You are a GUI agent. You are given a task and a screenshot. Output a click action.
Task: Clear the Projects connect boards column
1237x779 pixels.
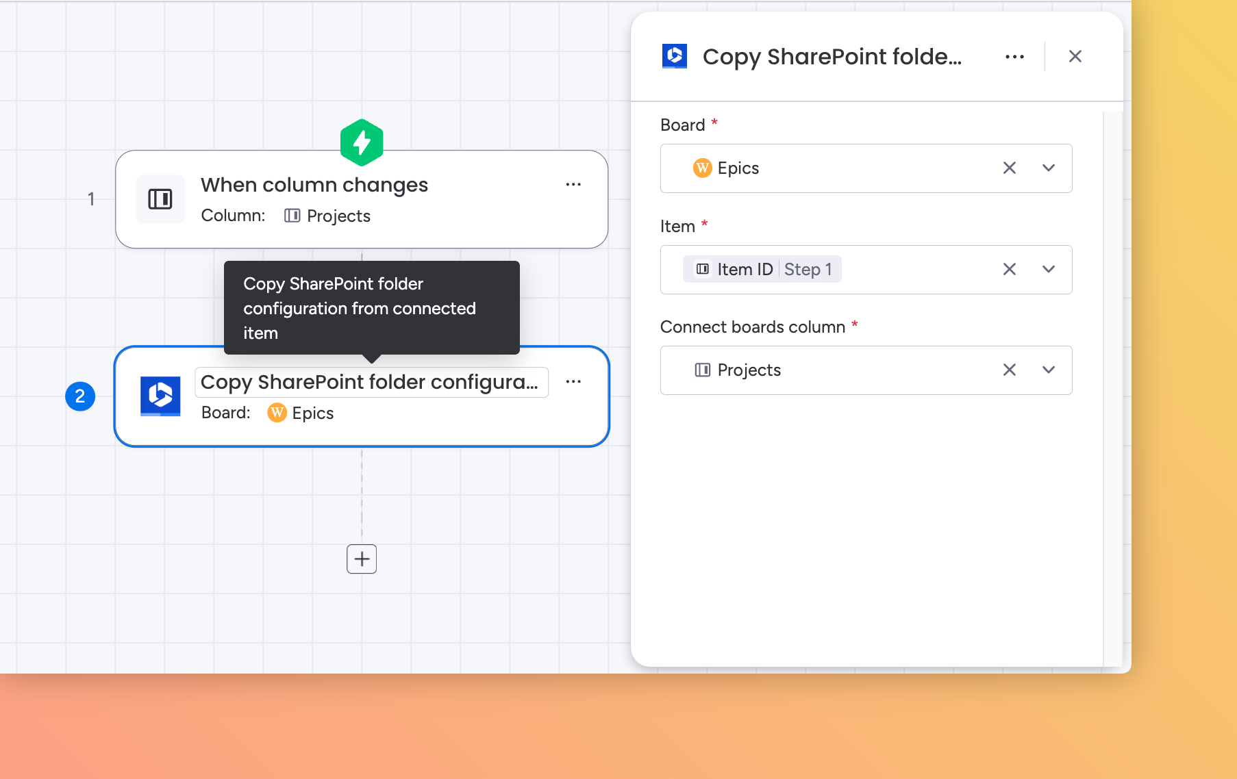coord(1010,370)
